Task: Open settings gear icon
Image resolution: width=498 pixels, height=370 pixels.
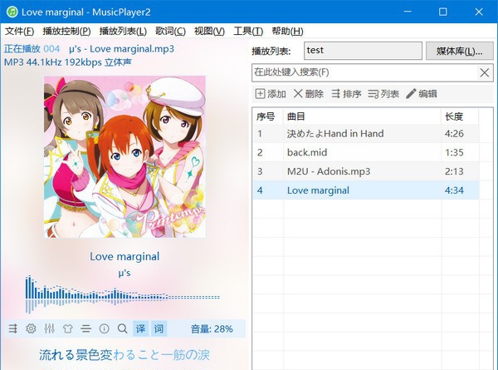Action: coord(31,328)
